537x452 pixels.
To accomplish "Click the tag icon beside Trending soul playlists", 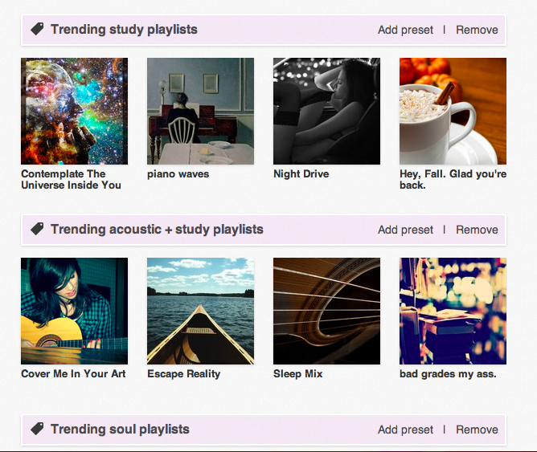I will click(x=37, y=430).
